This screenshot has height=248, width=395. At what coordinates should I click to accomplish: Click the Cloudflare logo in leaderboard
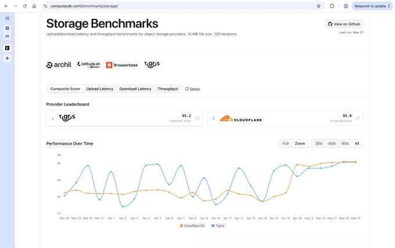point(240,118)
